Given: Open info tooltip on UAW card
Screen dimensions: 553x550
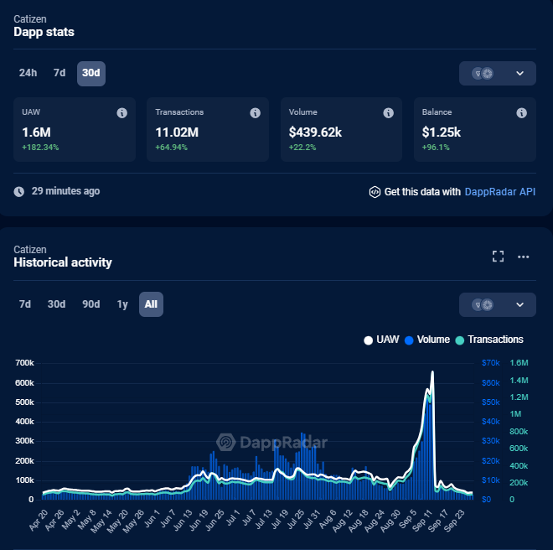Looking at the screenshot, I should pos(122,113).
